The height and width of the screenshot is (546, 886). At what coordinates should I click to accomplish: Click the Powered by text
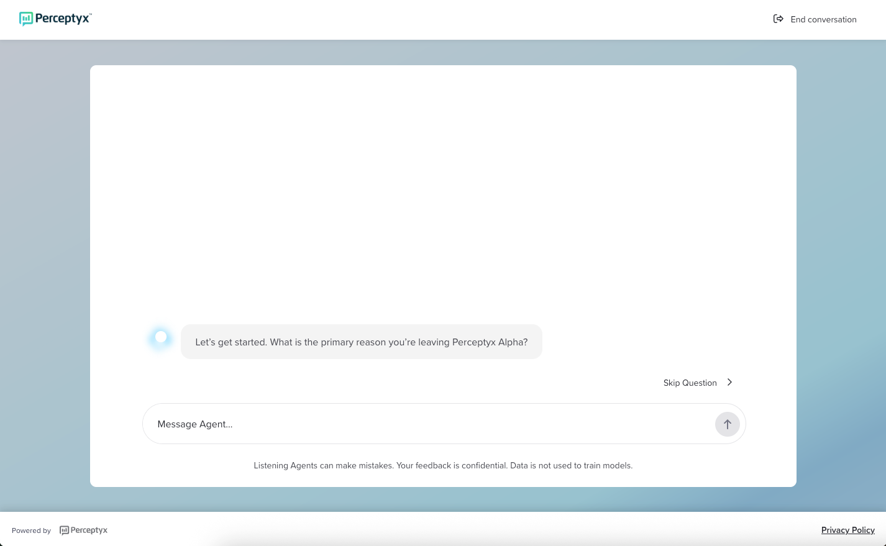(x=31, y=530)
